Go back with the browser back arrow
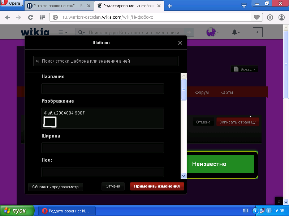The width and height of the screenshot is (289, 216). (8, 17)
